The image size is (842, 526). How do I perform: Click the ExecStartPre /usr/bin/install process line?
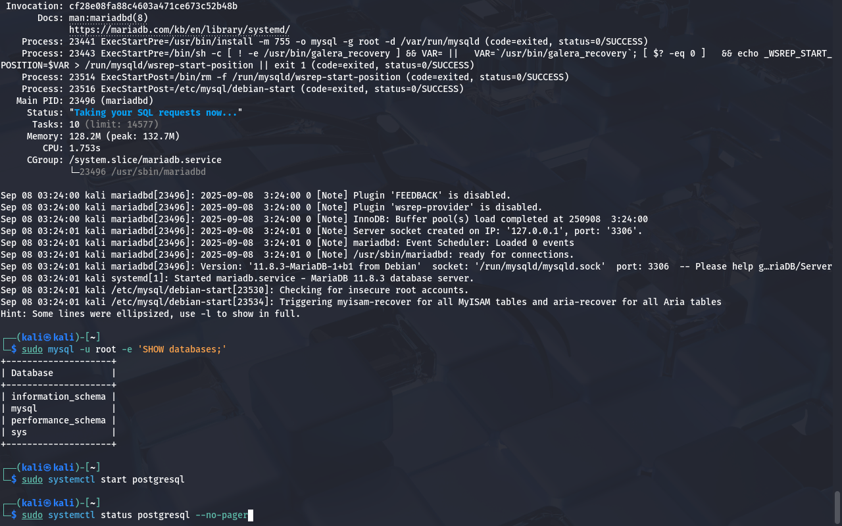(335, 41)
